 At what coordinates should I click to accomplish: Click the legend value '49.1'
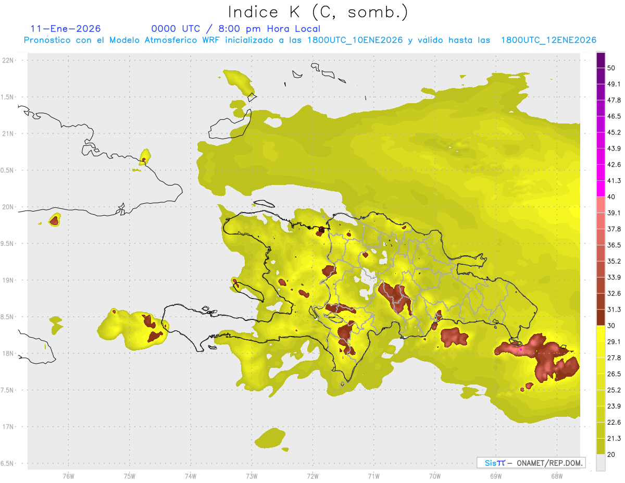pyautogui.click(x=614, y=84)
